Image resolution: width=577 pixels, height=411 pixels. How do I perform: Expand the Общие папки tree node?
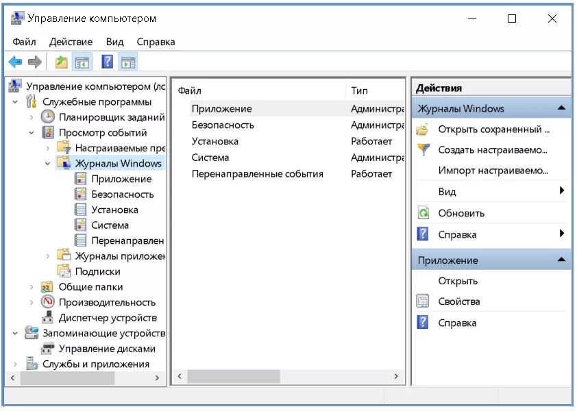point(32,287)
